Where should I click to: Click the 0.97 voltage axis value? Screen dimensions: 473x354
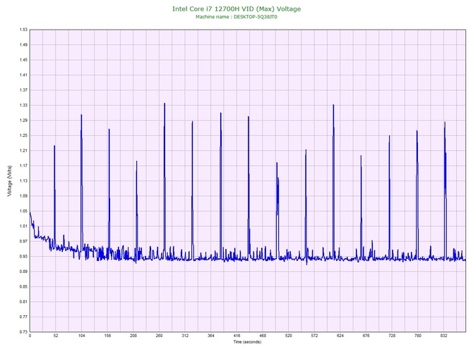[x=23, y=241]
